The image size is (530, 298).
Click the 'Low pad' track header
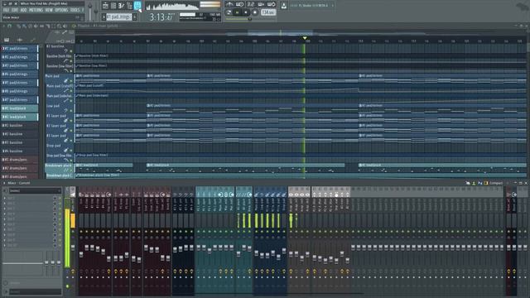click(x=59, y=108)
